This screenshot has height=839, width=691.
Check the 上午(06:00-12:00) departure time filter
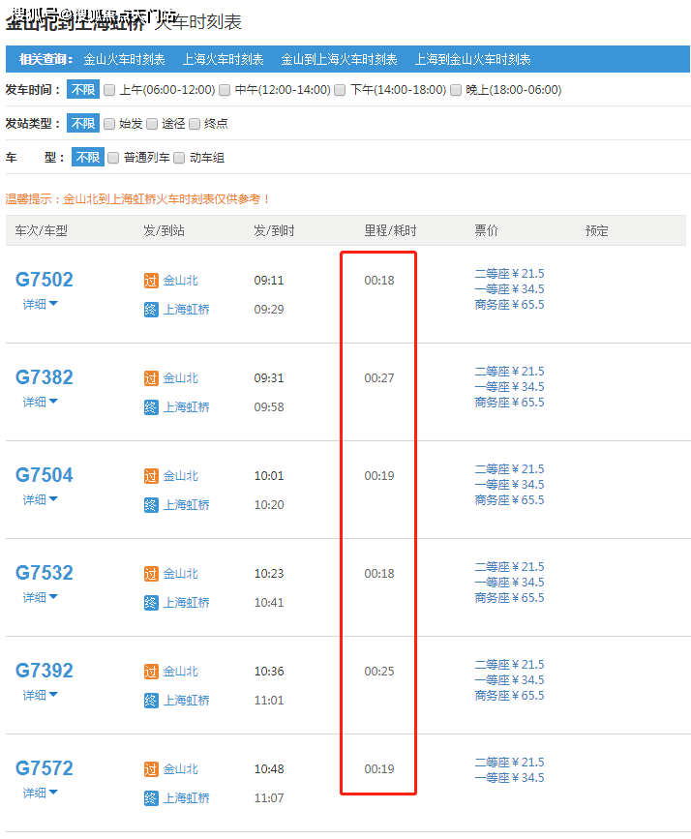coord(109,90)
